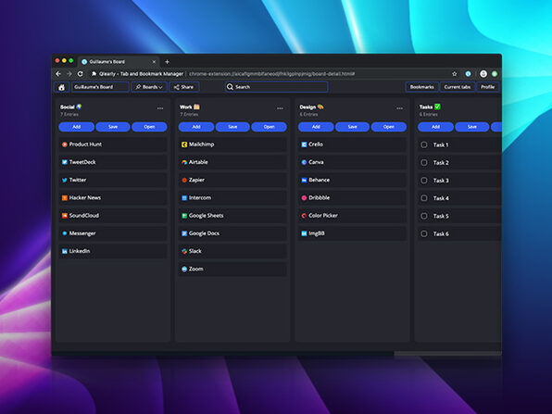Check the Task 2 checkbox
The image size is (552, 414).
tap(424, 163)
